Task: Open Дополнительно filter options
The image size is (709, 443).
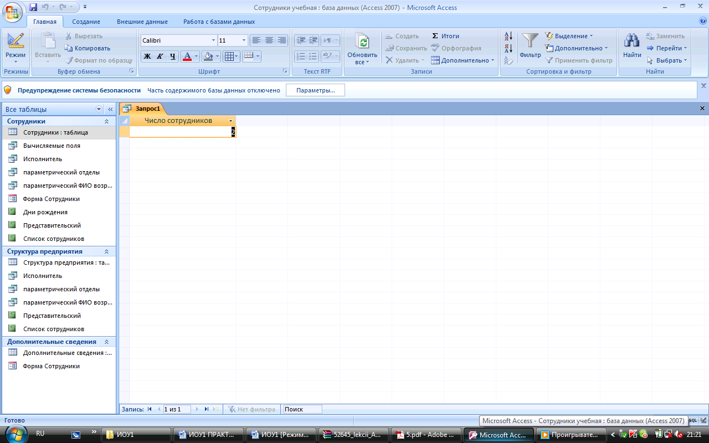Action: pyautogui.click(x=577, y=48)
